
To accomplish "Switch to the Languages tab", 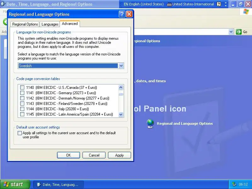I will point(50,24).
